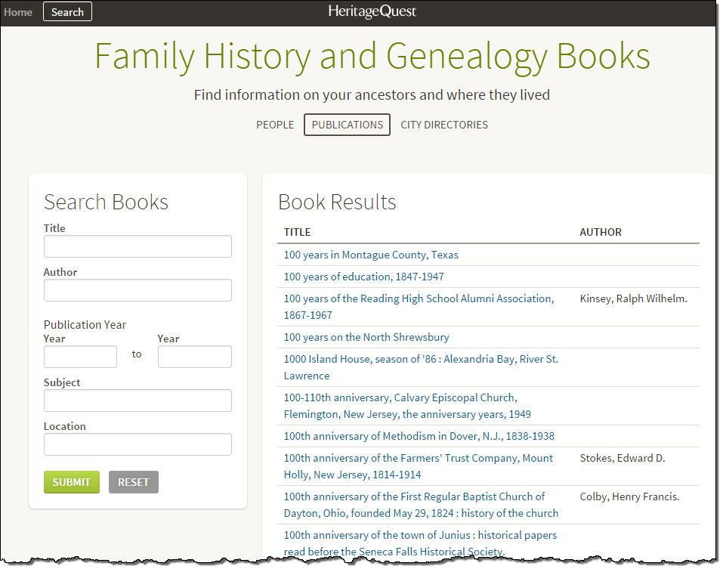
Task: Click the Subject input box
Action: click(137, 400)
